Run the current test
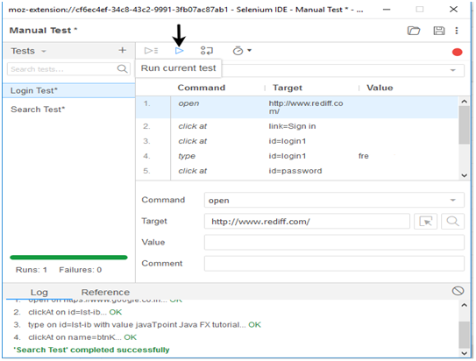The height and width of the screenshot is (361, 476). point(179,51)
